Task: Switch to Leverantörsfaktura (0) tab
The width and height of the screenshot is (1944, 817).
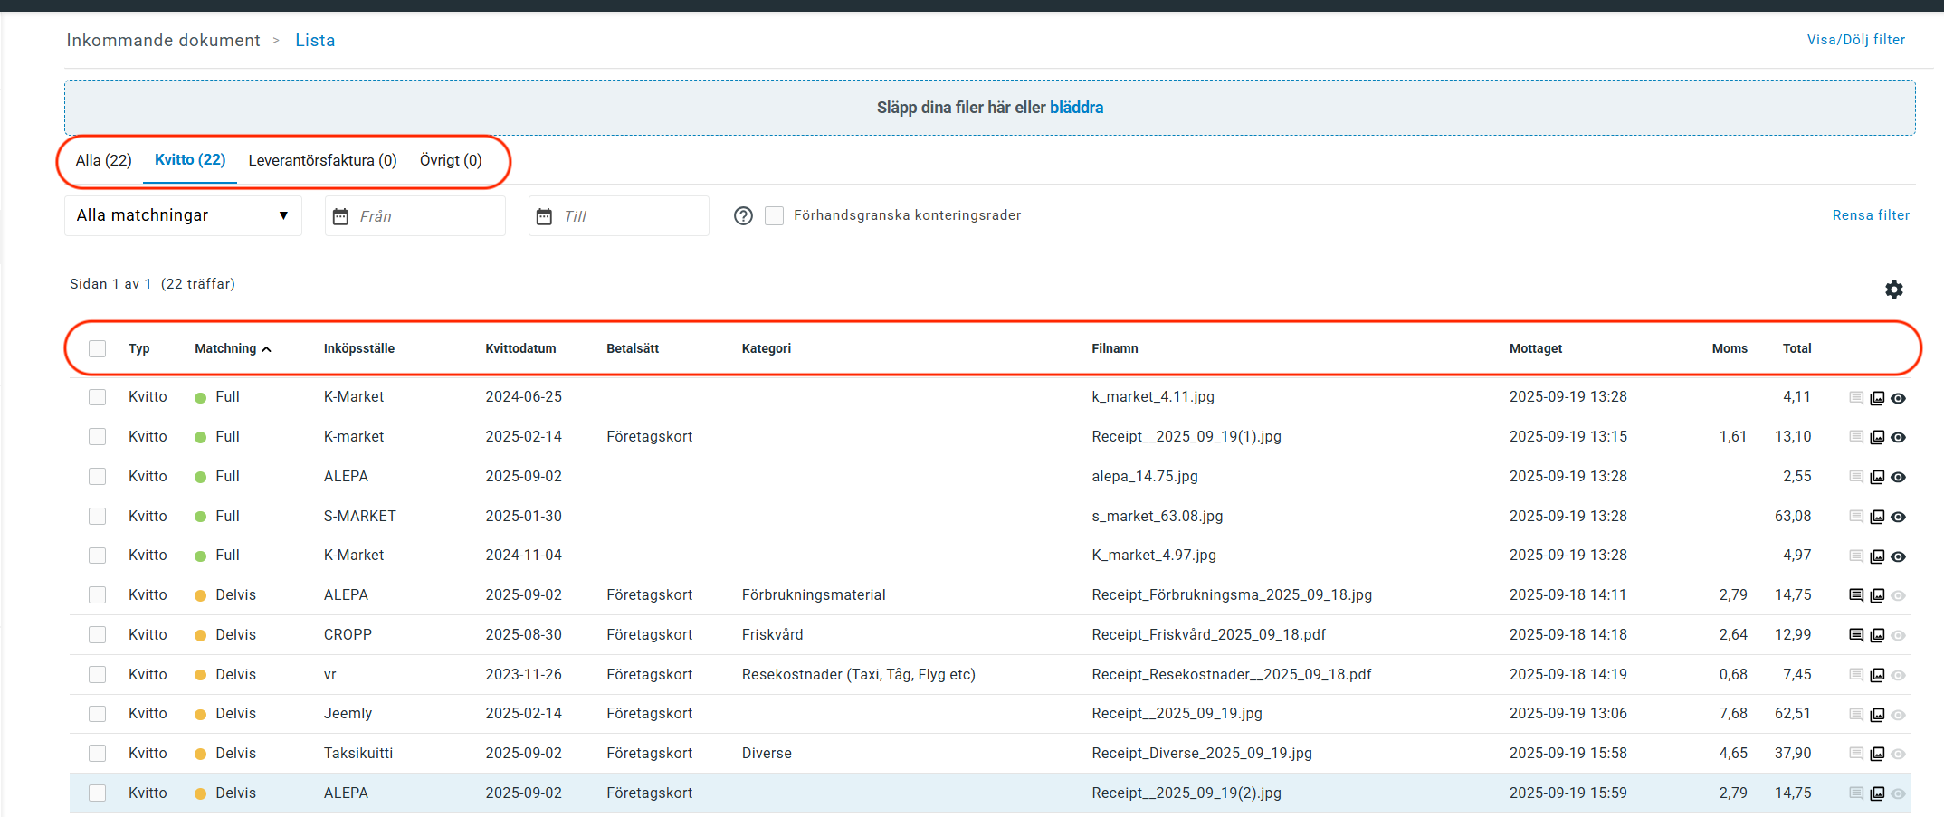Action: tap(322, 161)
